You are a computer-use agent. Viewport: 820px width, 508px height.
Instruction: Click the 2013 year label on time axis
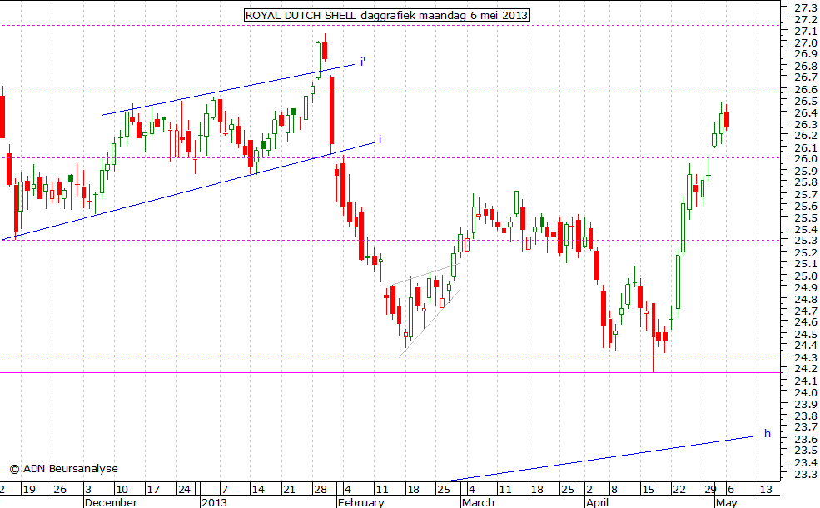click(x=215, y=502)
